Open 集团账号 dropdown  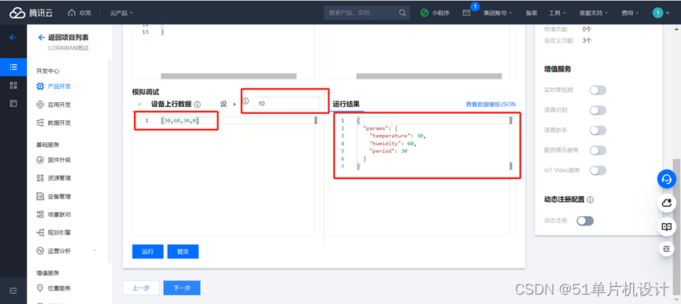tap(498, 13)
